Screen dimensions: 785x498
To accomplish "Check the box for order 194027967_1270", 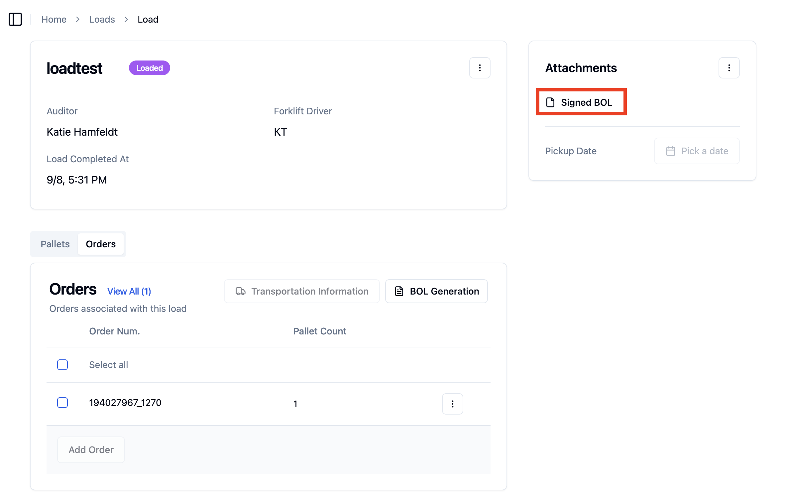I will pyautogui.click(x=62, y=403).
